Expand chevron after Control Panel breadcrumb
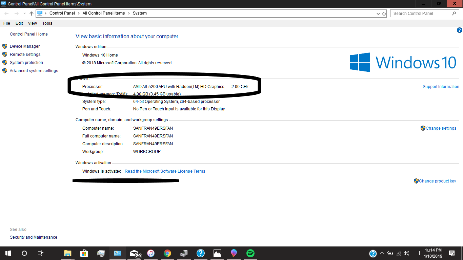The image size is (463, 260). pos(79,13)
